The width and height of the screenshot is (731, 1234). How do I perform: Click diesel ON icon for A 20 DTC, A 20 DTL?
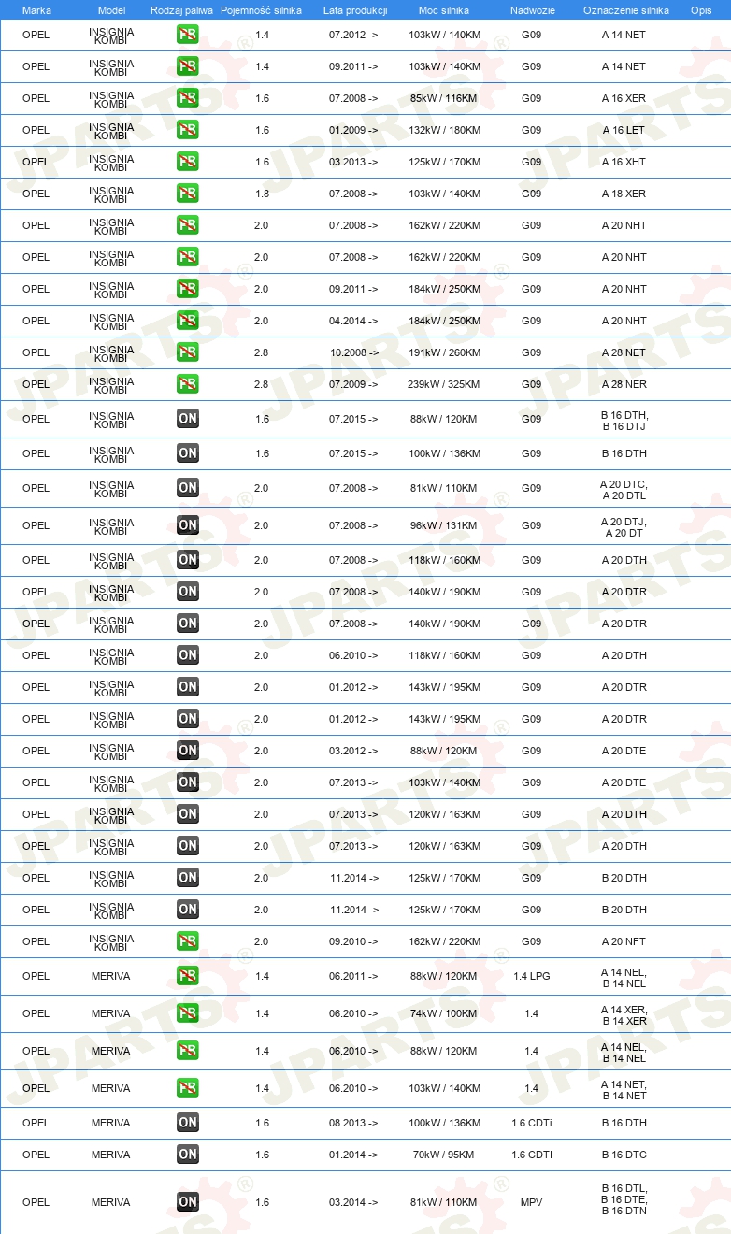click(x=188, y=488)
